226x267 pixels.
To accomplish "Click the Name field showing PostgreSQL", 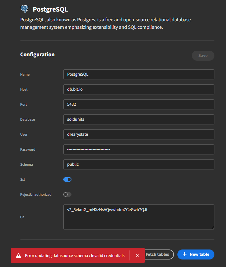I will click(139, 74).
